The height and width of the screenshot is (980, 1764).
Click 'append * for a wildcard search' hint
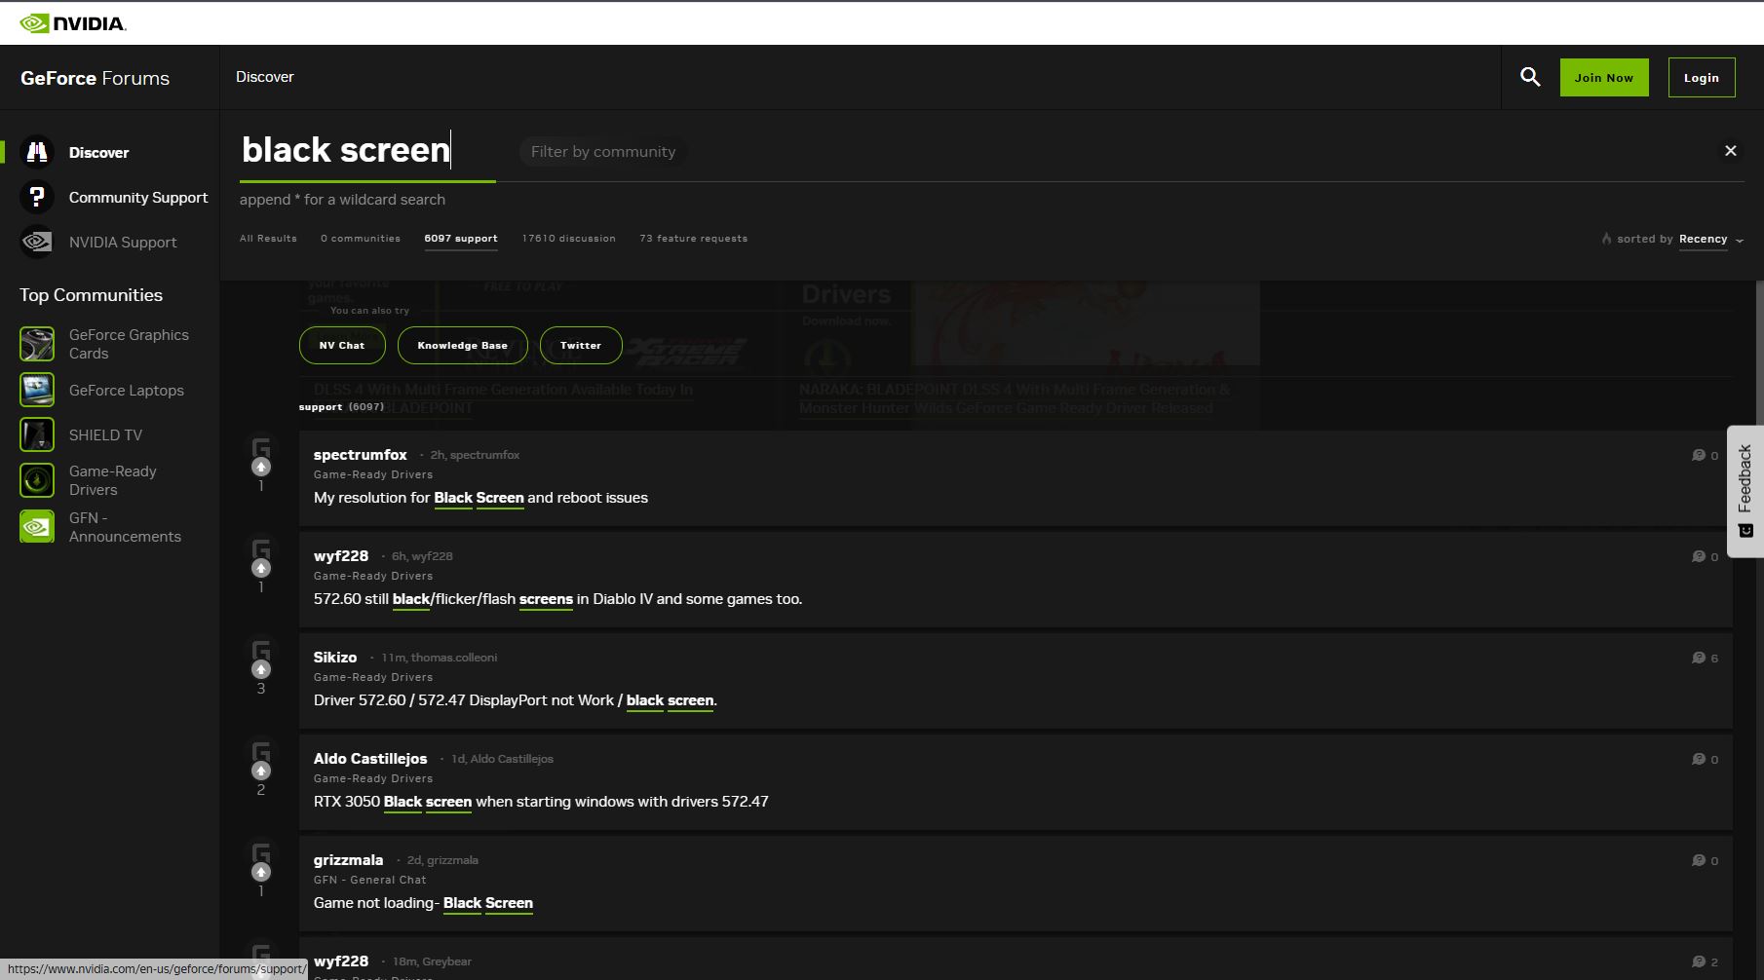[342, 200]
